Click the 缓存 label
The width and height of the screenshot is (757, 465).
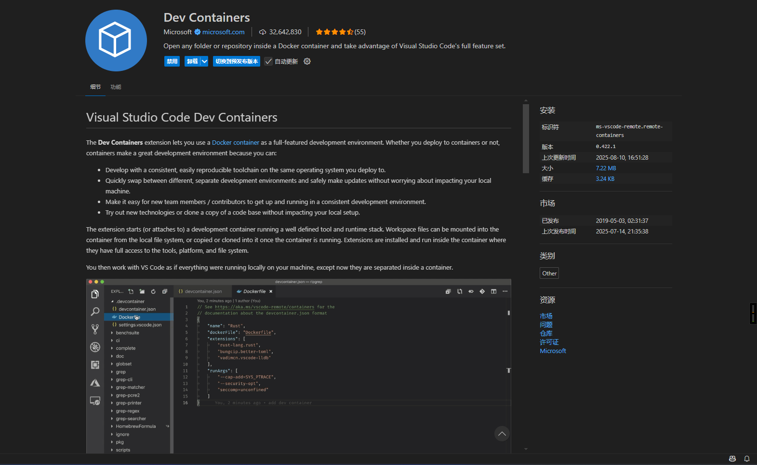(547, 179)
